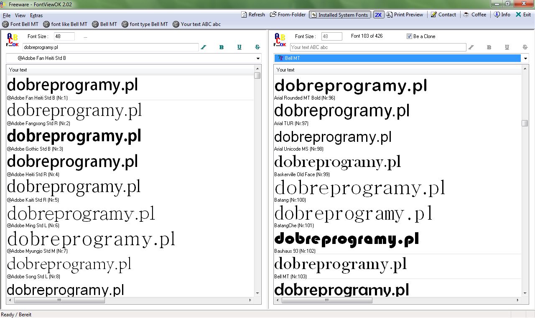Screen dimensions: 535x318
Task: Open the Info dialog
Action: (502, 15)
